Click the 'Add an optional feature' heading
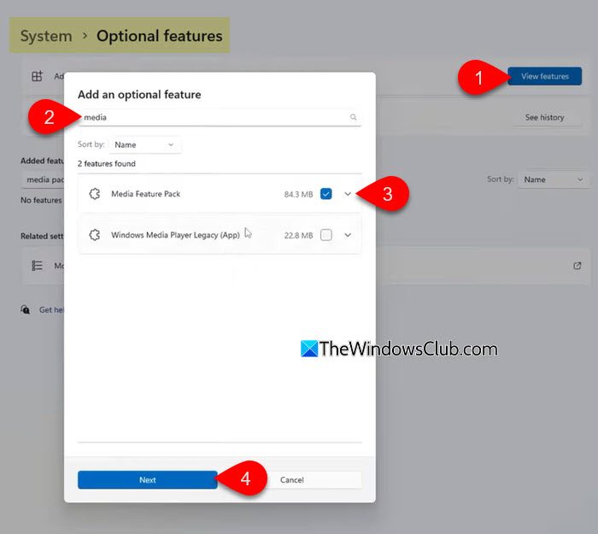Viewport: 598px width, 534px height. 139,95
